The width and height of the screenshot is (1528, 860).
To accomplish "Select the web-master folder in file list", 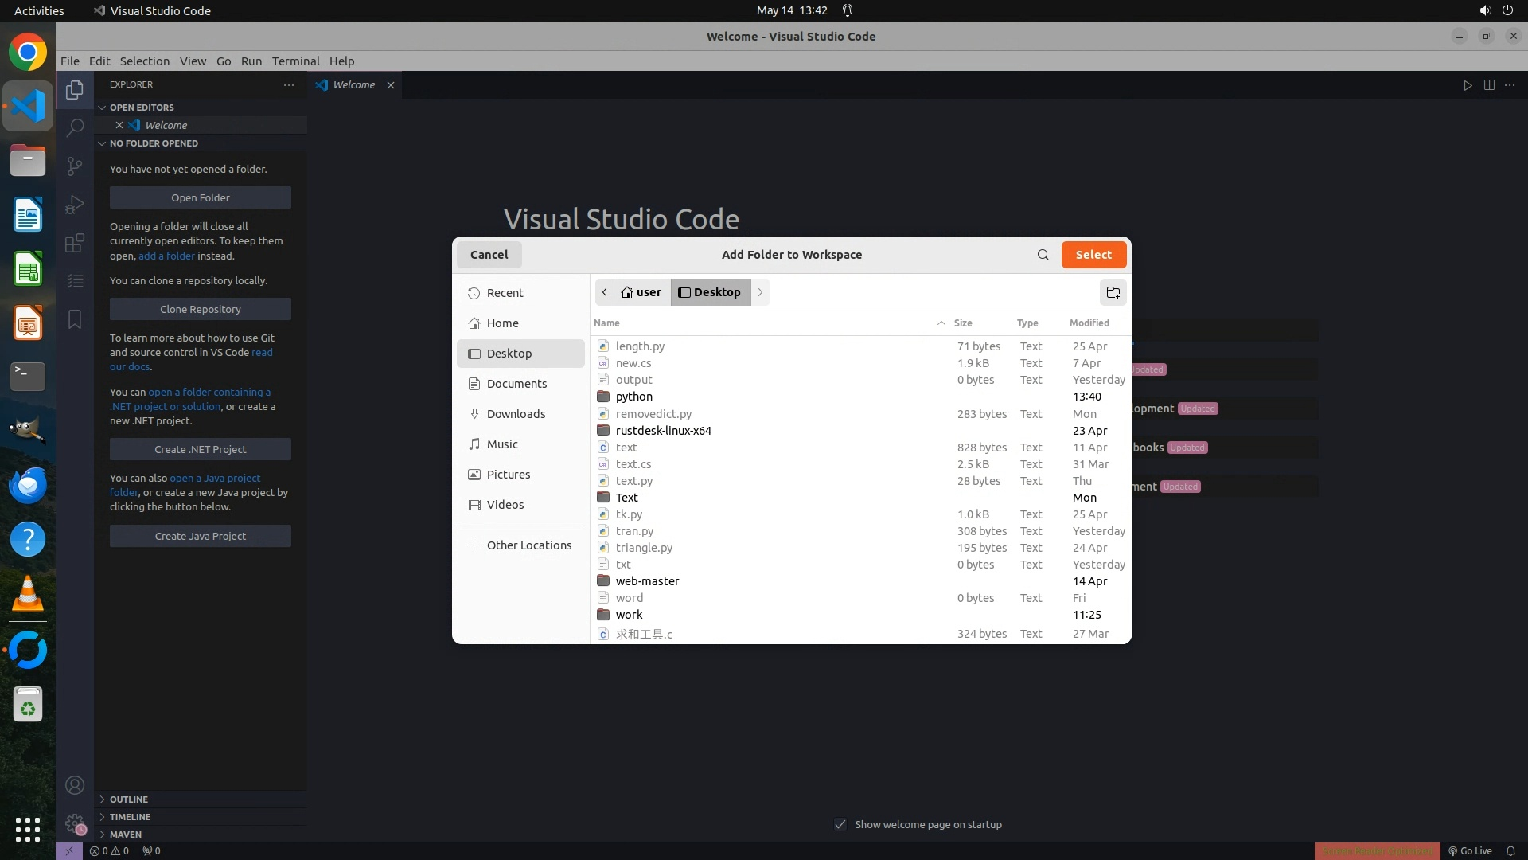I will pyautogui.click(x=647, y=581).
